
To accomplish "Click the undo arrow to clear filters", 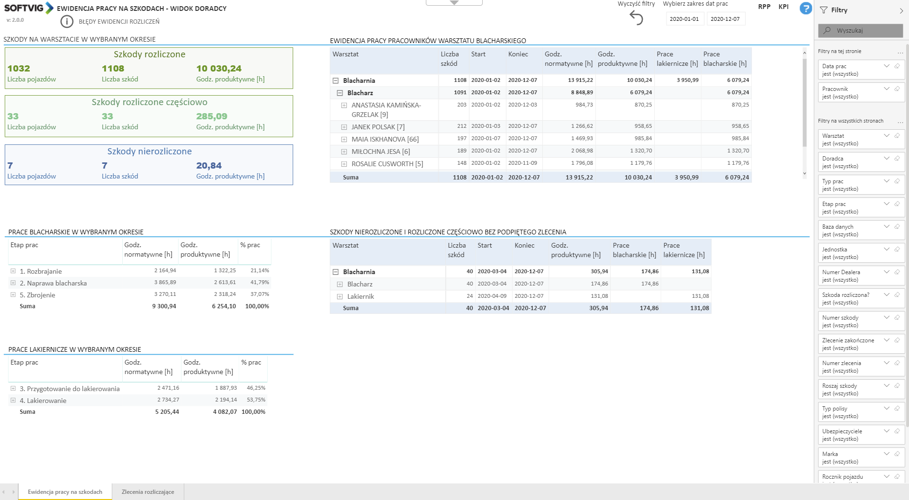I will pyautogui.click(x=636, y=18).
